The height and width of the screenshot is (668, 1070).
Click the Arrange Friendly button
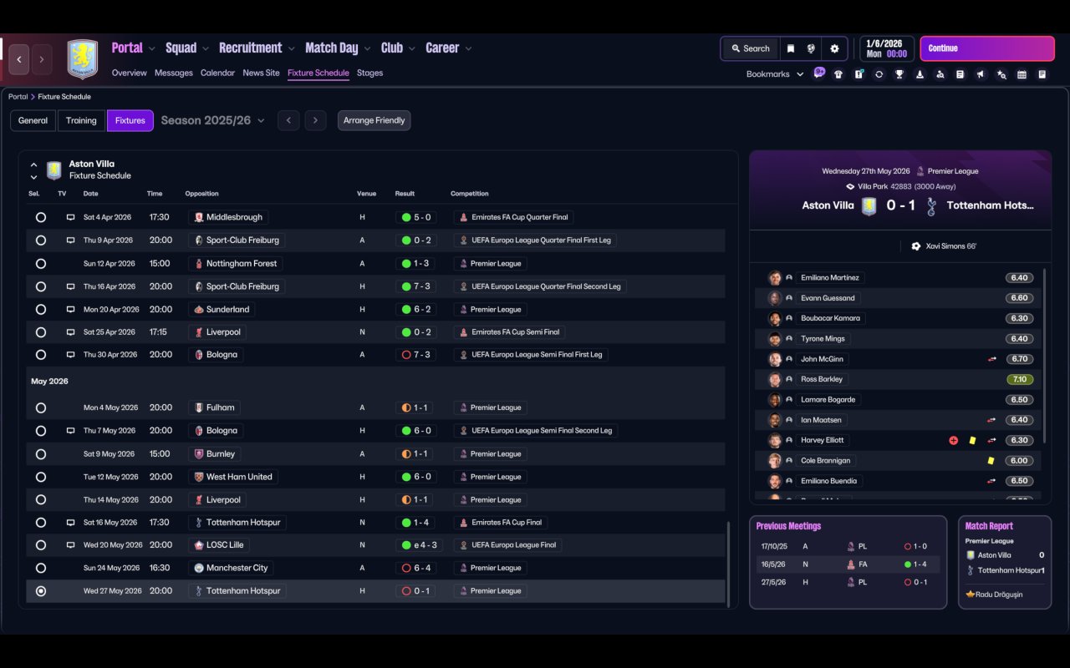[374, 120]
